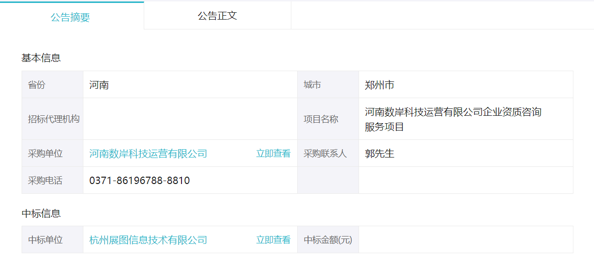The width and height of the screenshot is (594, 264).
Task: Click the 项目名称 label cell
Action: point(321,119)
